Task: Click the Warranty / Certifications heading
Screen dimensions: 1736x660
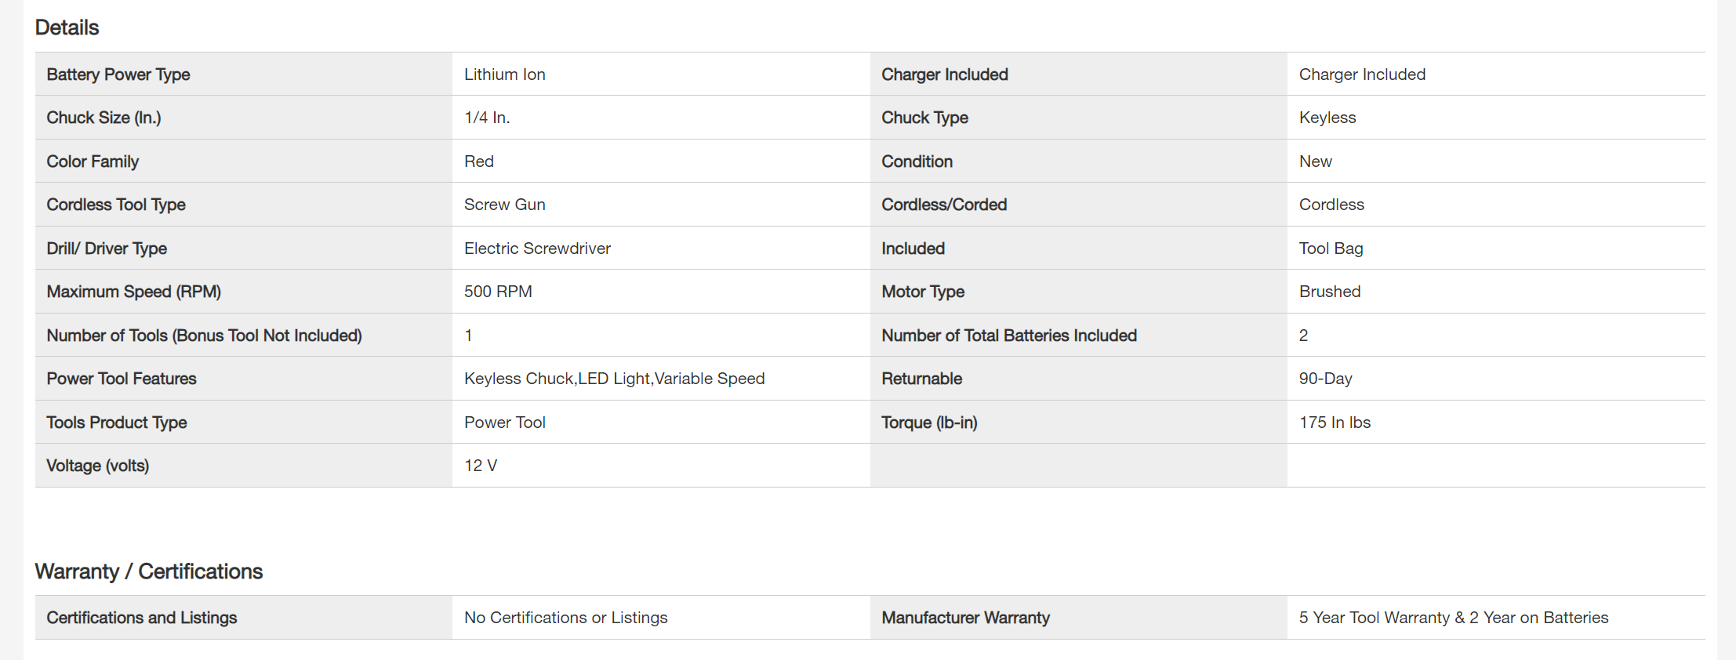Action: 148,571
